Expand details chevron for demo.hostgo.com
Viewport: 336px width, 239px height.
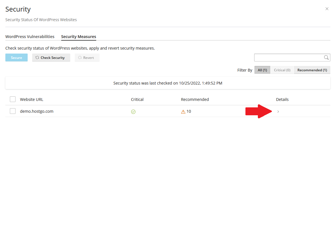click(278, 112)
